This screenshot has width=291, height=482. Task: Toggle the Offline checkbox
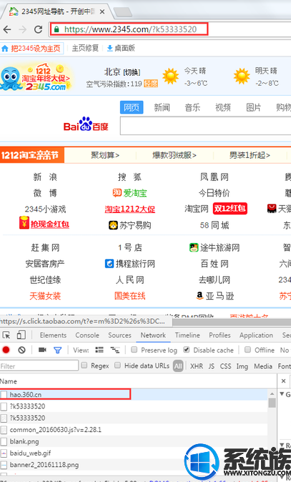click(x=247, y=350)
